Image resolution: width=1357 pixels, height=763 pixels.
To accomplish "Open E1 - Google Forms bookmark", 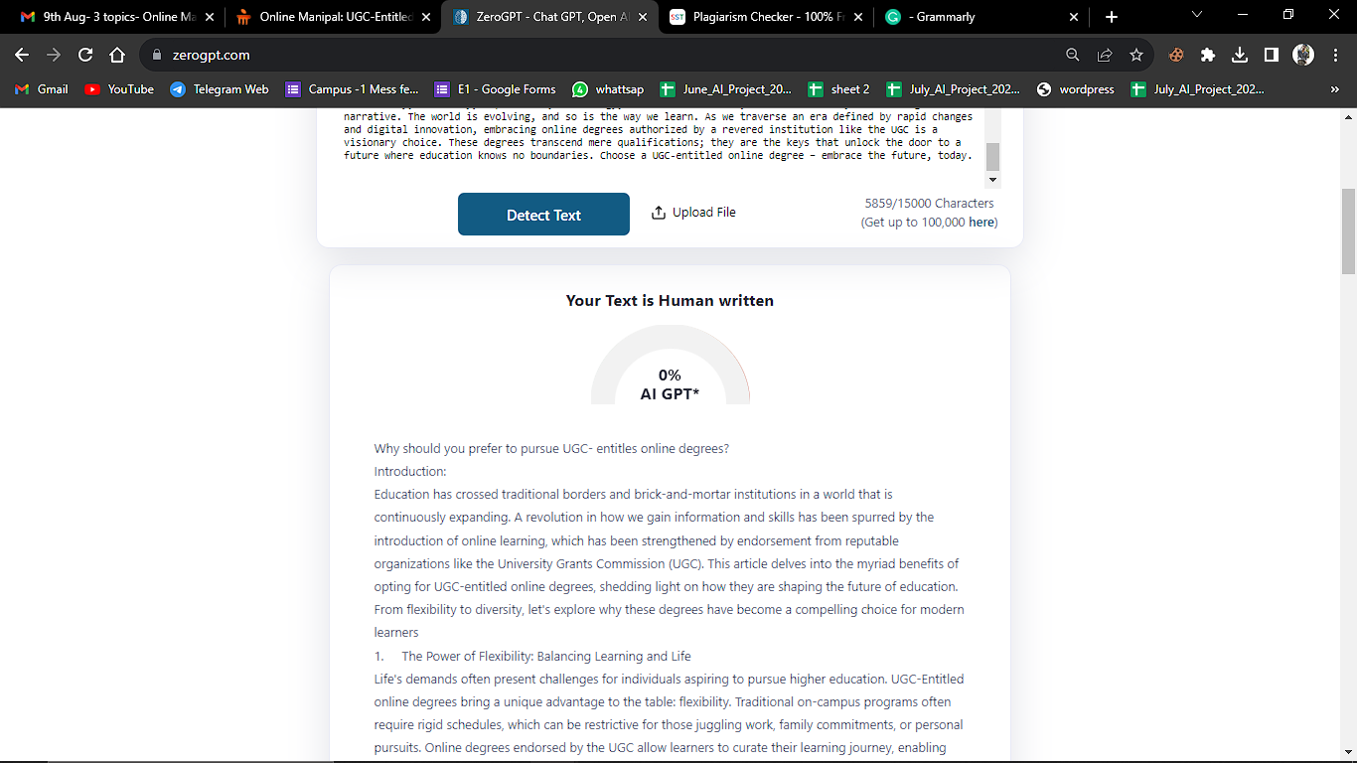I will 496,89.
